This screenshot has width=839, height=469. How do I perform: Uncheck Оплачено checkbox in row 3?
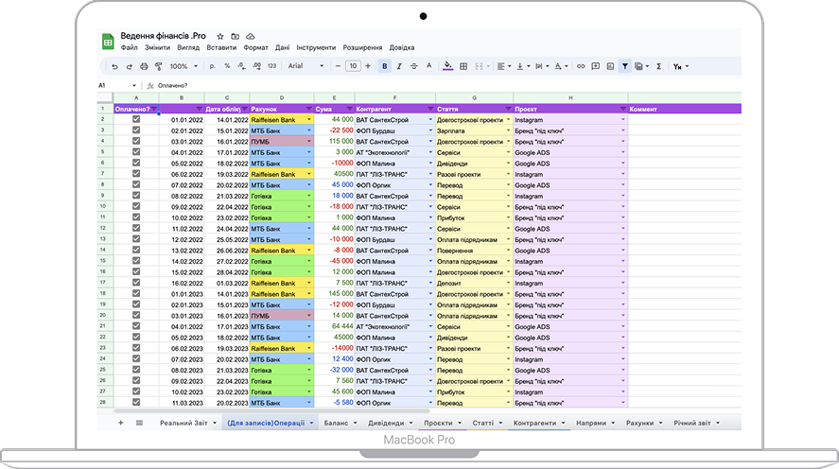136,130
